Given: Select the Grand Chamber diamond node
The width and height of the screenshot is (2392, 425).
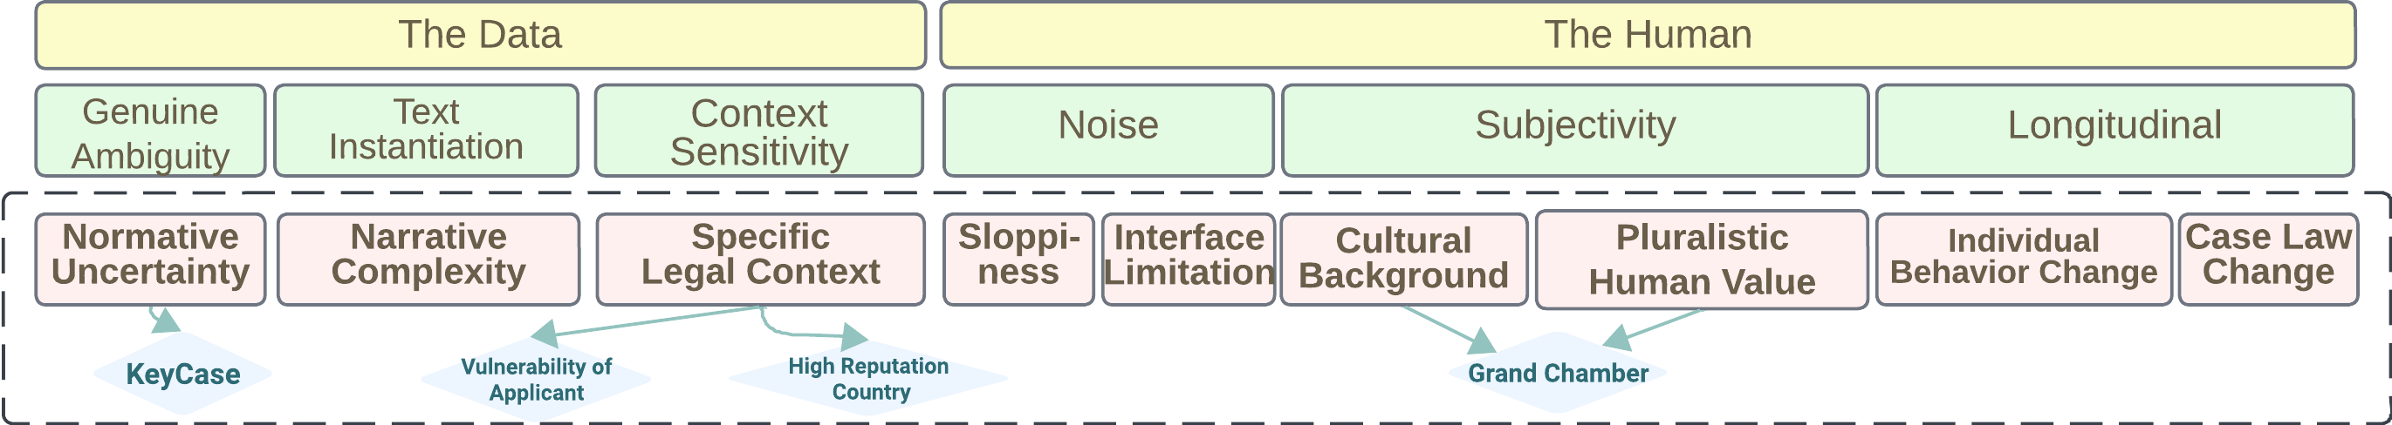Looking at the screenshot, I should click(1557, 373).
